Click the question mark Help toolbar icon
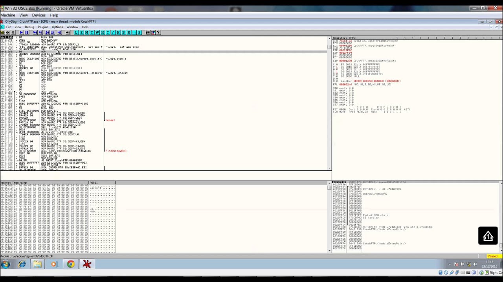The image size is (503, 282). point(158,33)
